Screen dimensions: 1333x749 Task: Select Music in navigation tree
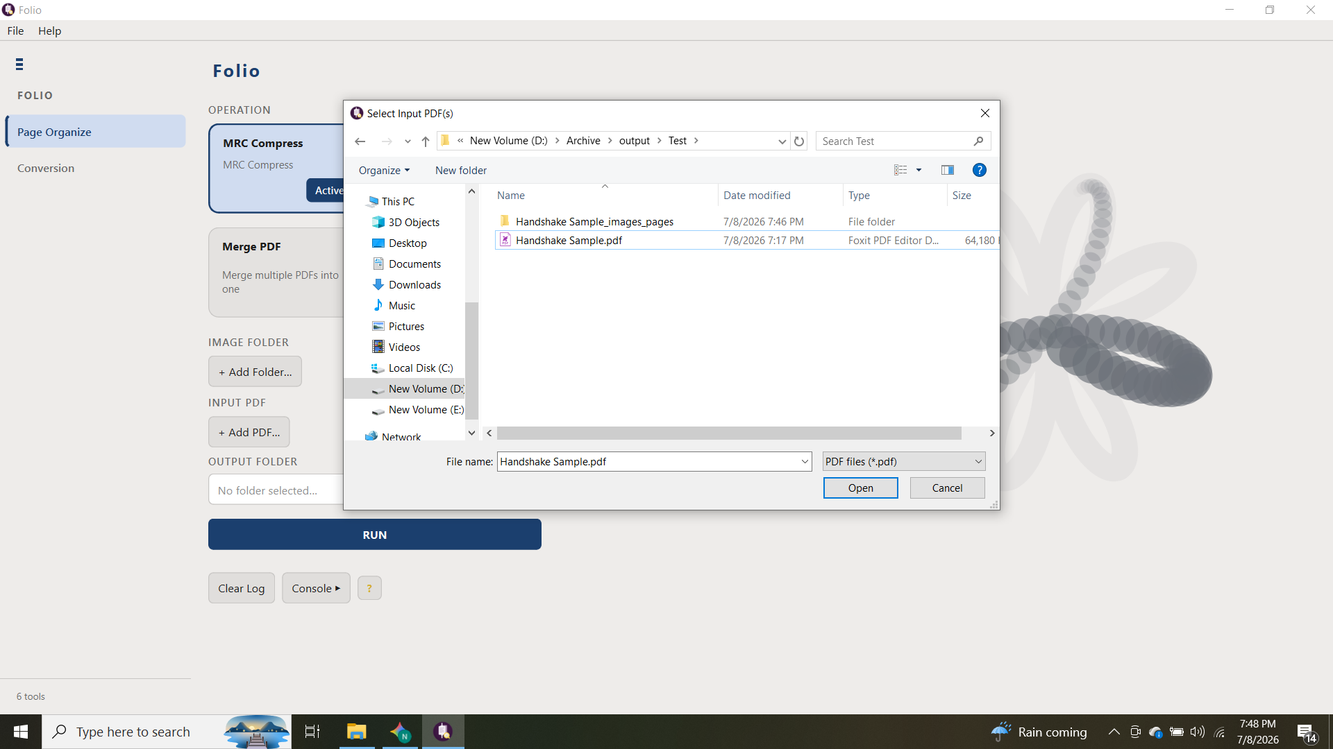click(401, 305)
